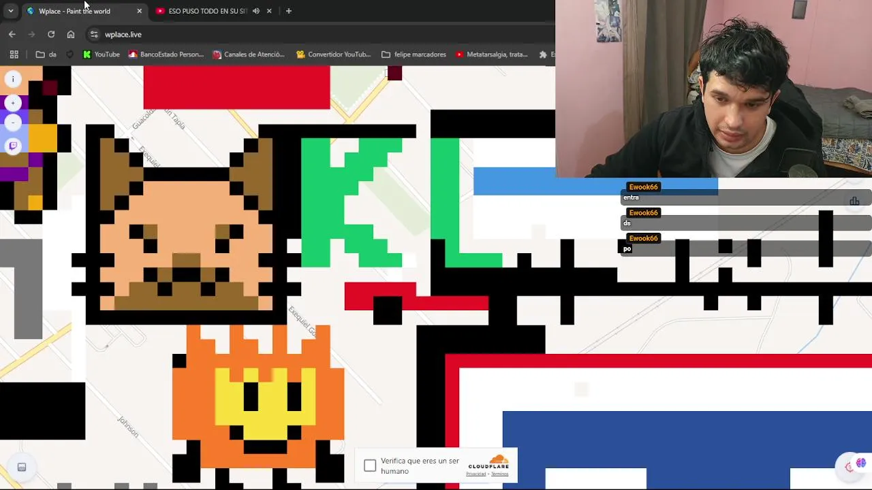
Task: Open the Convertidor YouTub... bookmark
Action: coord(333,54)
